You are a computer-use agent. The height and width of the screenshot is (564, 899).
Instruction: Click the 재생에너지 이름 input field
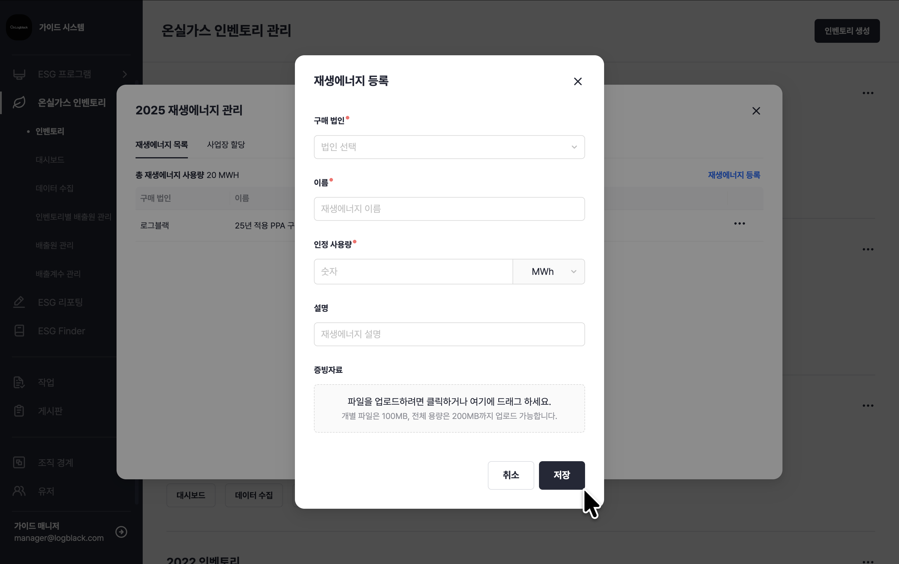point(449,209)
